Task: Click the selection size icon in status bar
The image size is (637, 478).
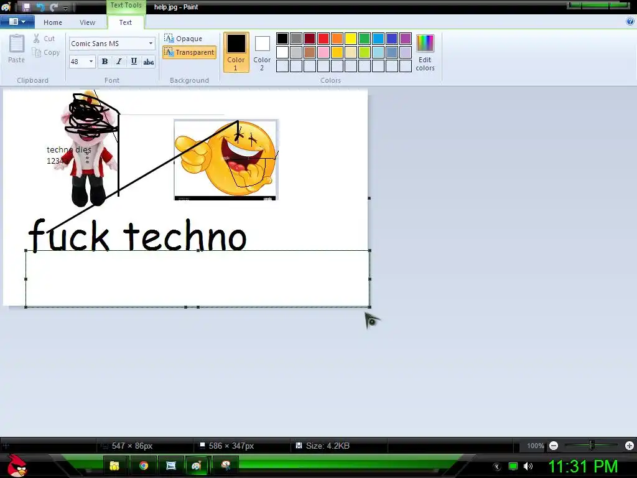Action: tap(104, 446)
